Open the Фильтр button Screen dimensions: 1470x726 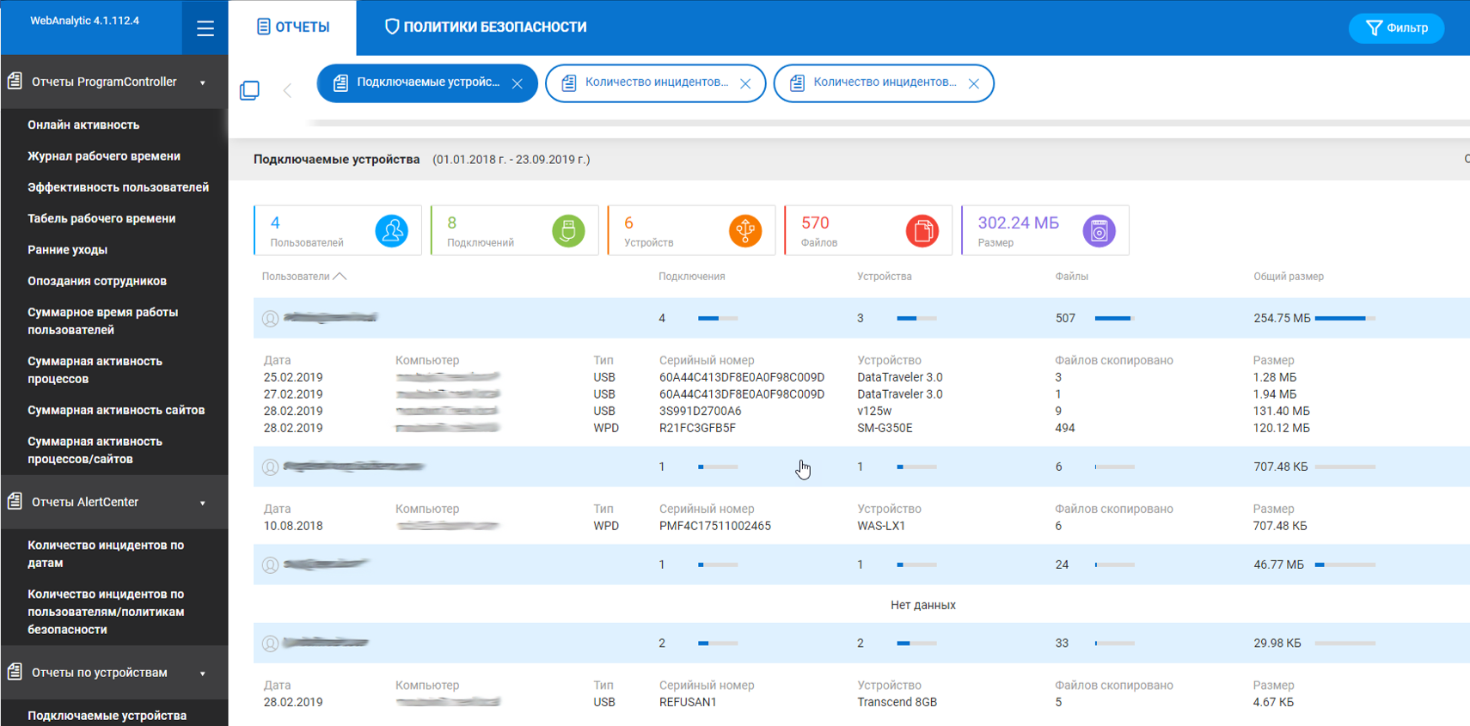[1396, 28]
